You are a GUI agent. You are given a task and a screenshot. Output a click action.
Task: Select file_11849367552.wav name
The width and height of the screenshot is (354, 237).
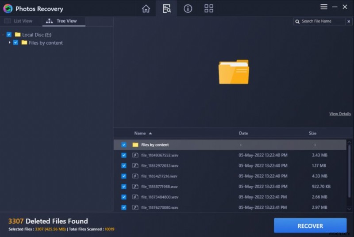pos(160,155)
